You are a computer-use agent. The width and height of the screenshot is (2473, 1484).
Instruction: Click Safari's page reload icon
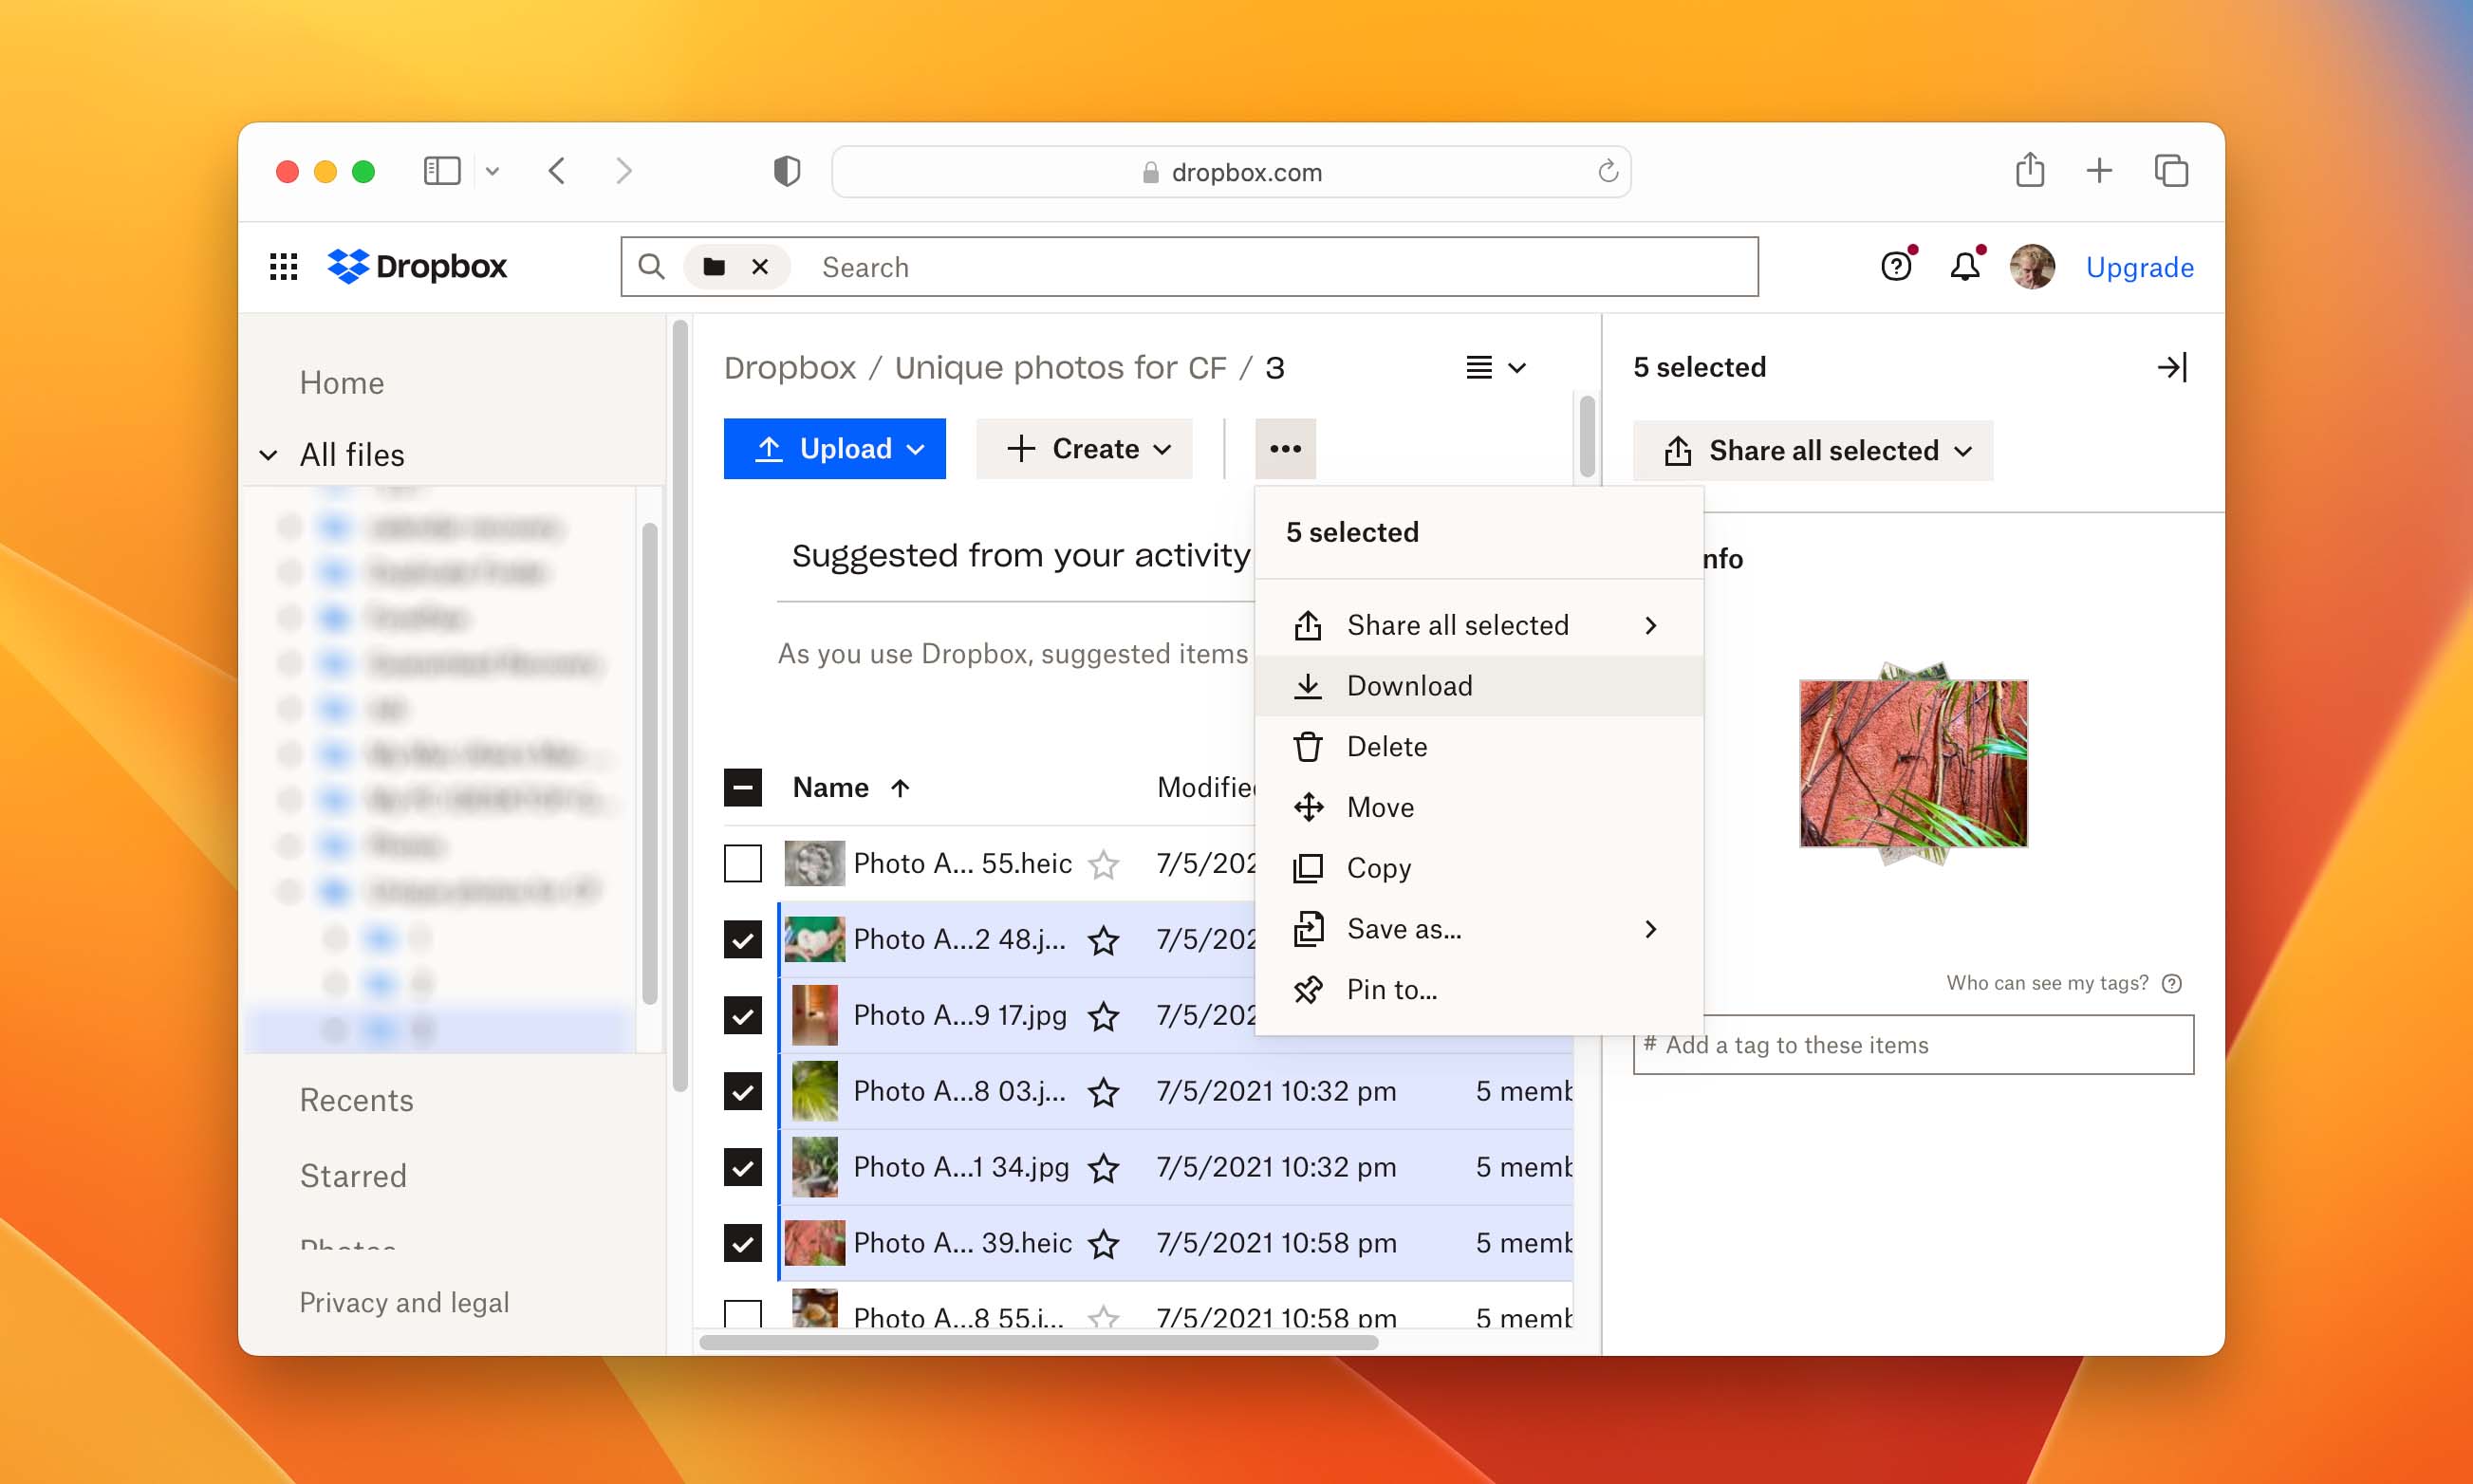pyautogui.click(x=1607, y=172)
